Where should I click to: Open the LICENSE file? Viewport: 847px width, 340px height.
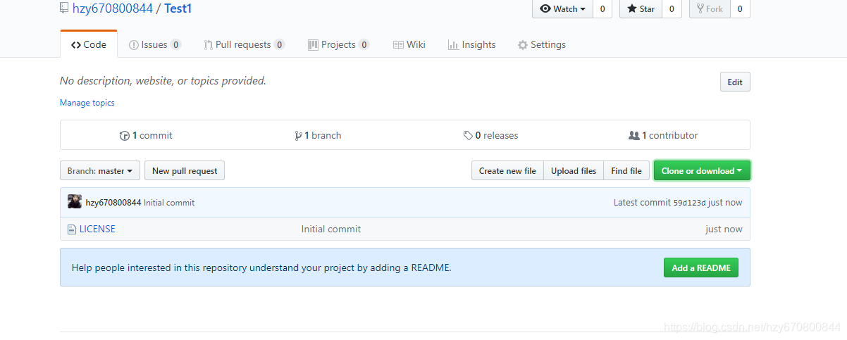[97, 229]
